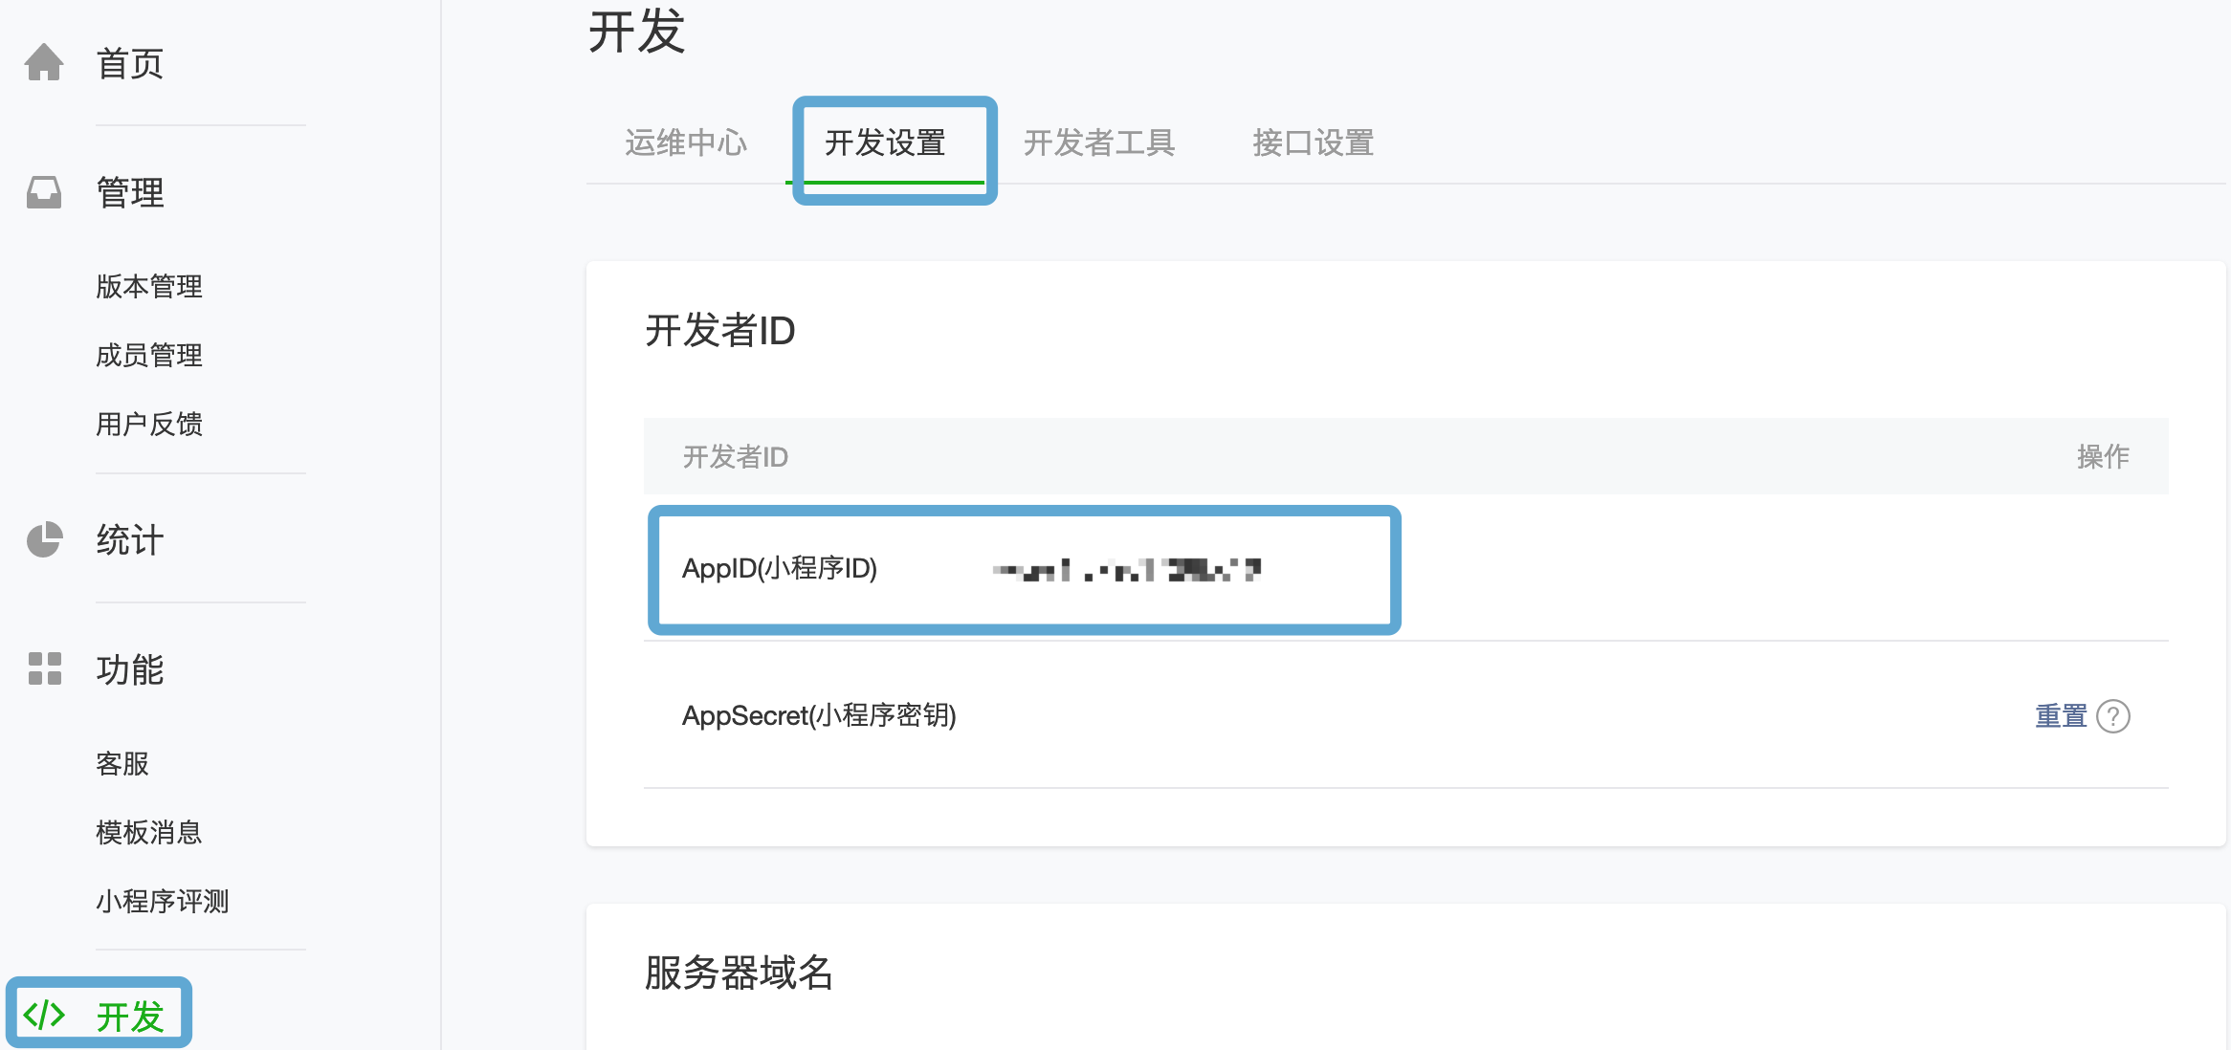The height and width of the screenshot is (1050, 2231).
Task: Open 成员管理 in the sidebar
Action: (x=149, y=355)
